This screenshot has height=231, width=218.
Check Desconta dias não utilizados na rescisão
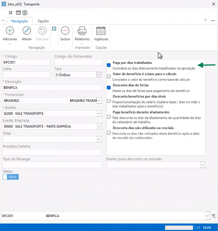[x=109, y=133]
